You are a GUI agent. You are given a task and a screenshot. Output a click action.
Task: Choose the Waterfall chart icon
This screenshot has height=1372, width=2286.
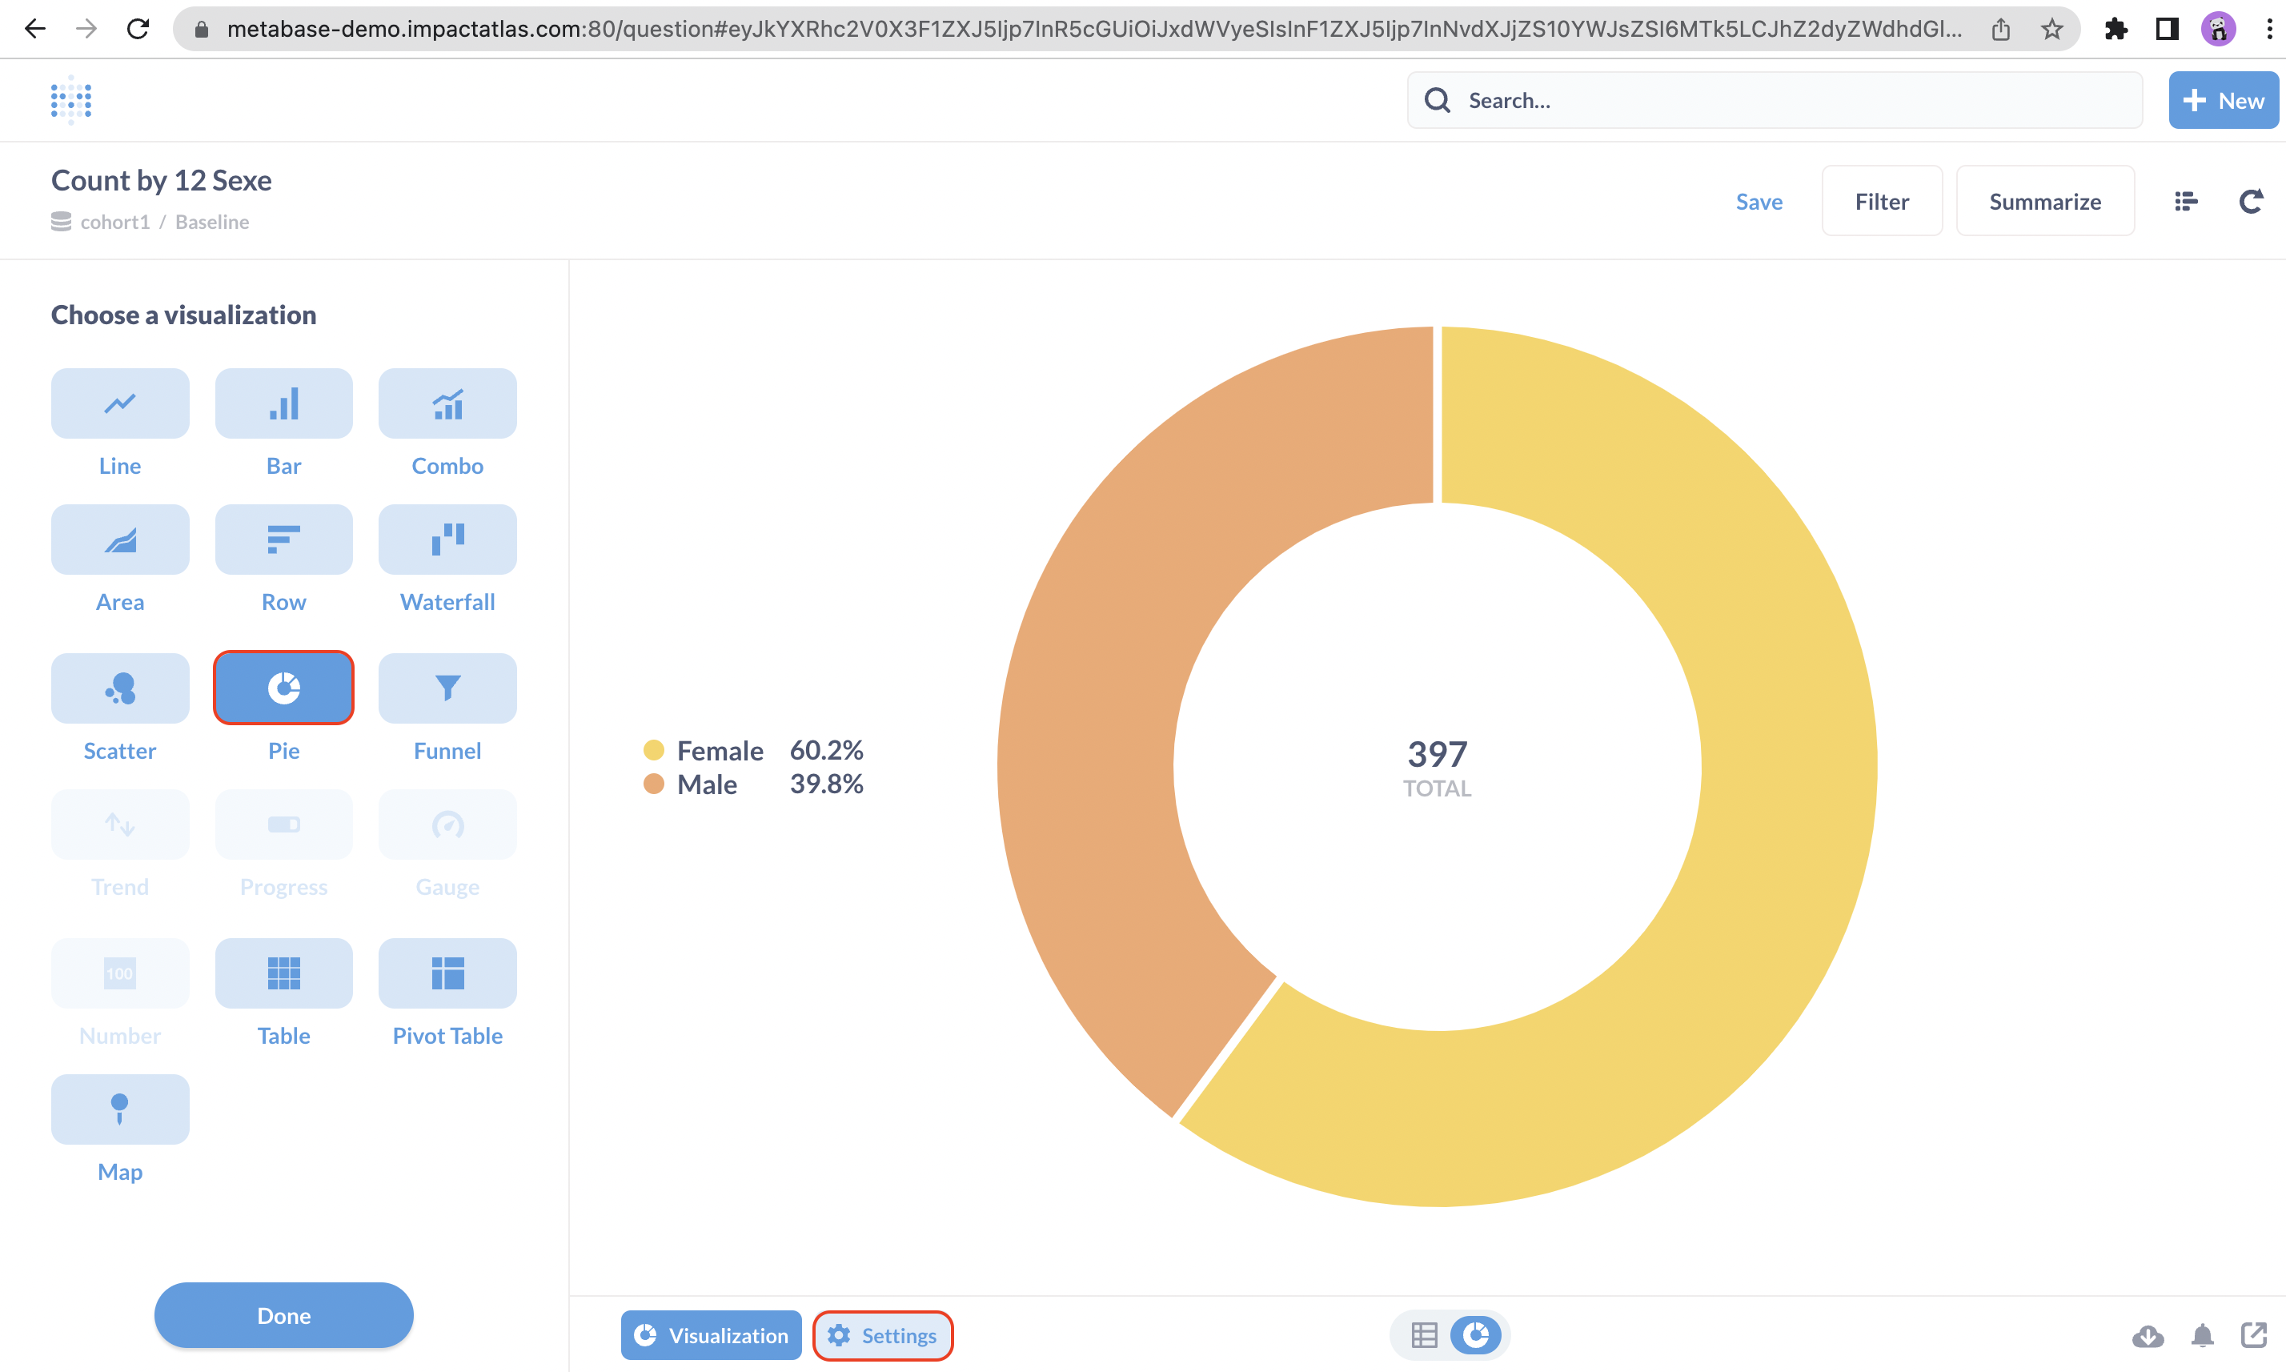coord(447,540)
